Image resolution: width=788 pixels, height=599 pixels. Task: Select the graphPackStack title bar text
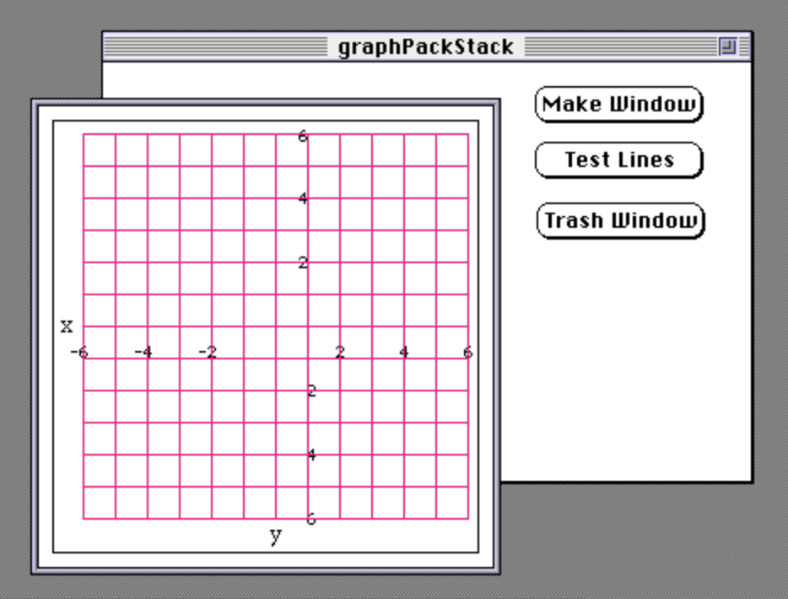coord(425,47)
